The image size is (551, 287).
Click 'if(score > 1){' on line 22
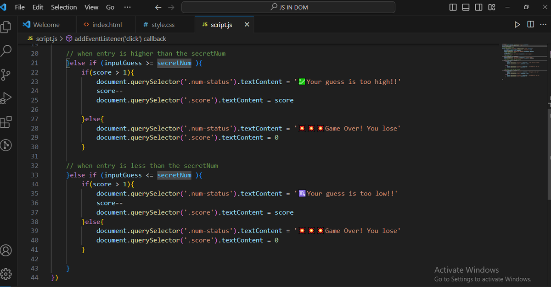[x=107, y=72]
